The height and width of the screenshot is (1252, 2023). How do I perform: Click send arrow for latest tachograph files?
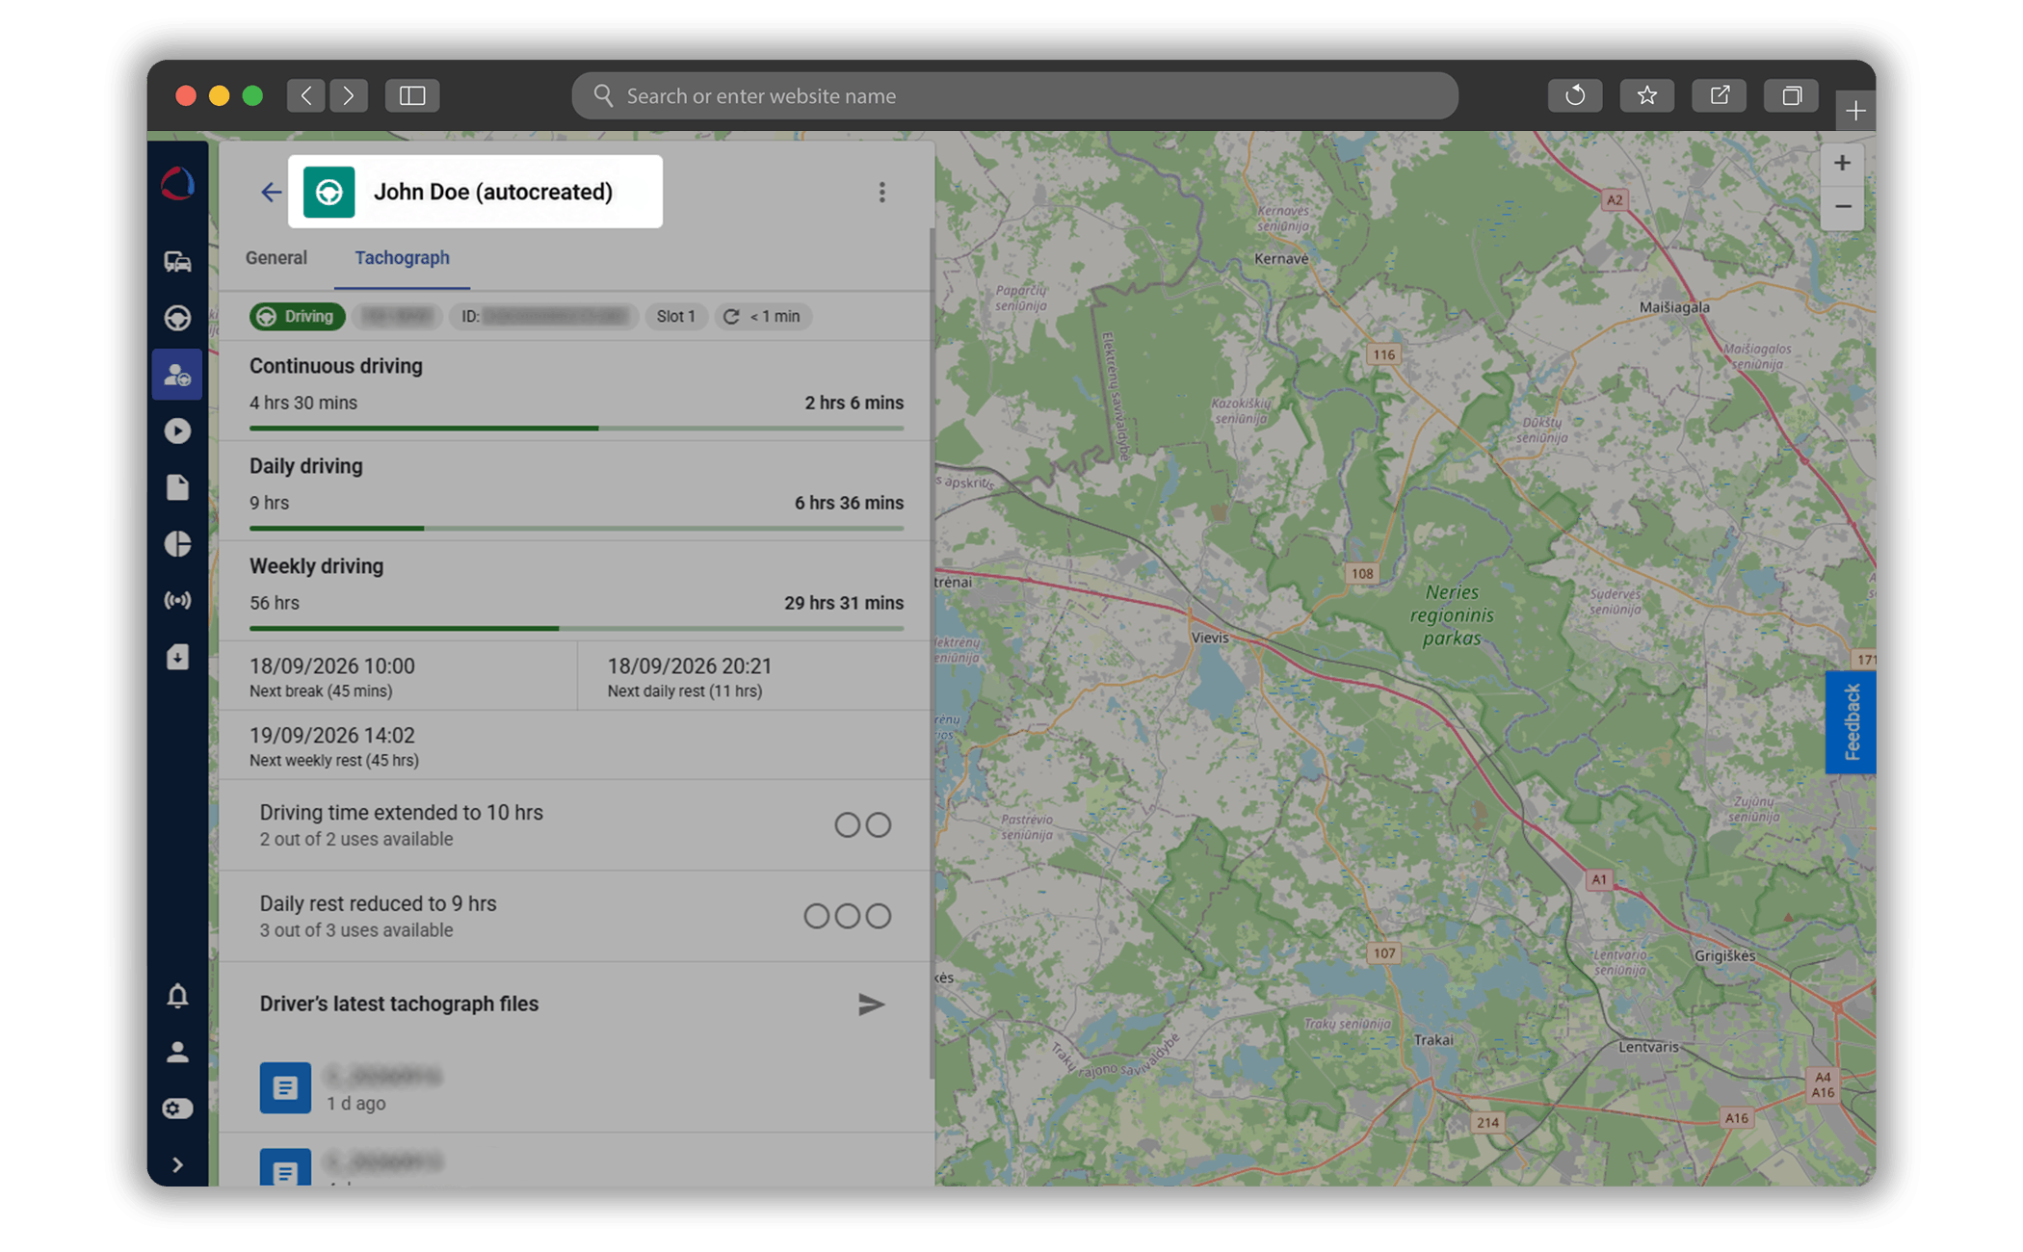click(871, 1004)
